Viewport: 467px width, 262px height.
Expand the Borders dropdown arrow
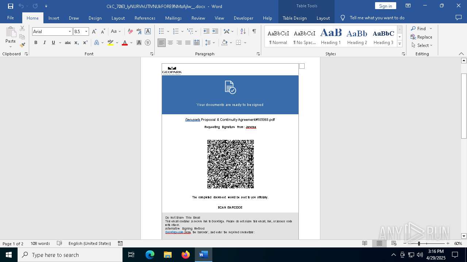(x=245, y=43)
